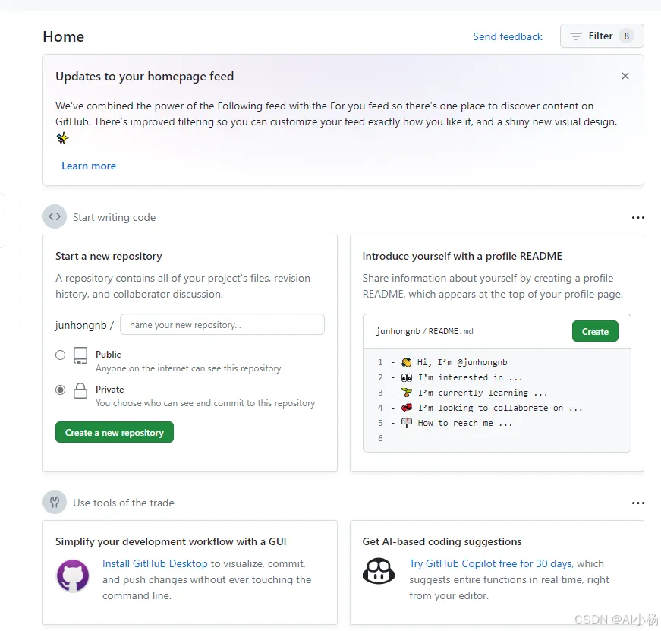Image resolution: width=661 pixels, height=631 pixels.
Task: Click the red emoji in README line 4
Action: [x=406, y=408]
